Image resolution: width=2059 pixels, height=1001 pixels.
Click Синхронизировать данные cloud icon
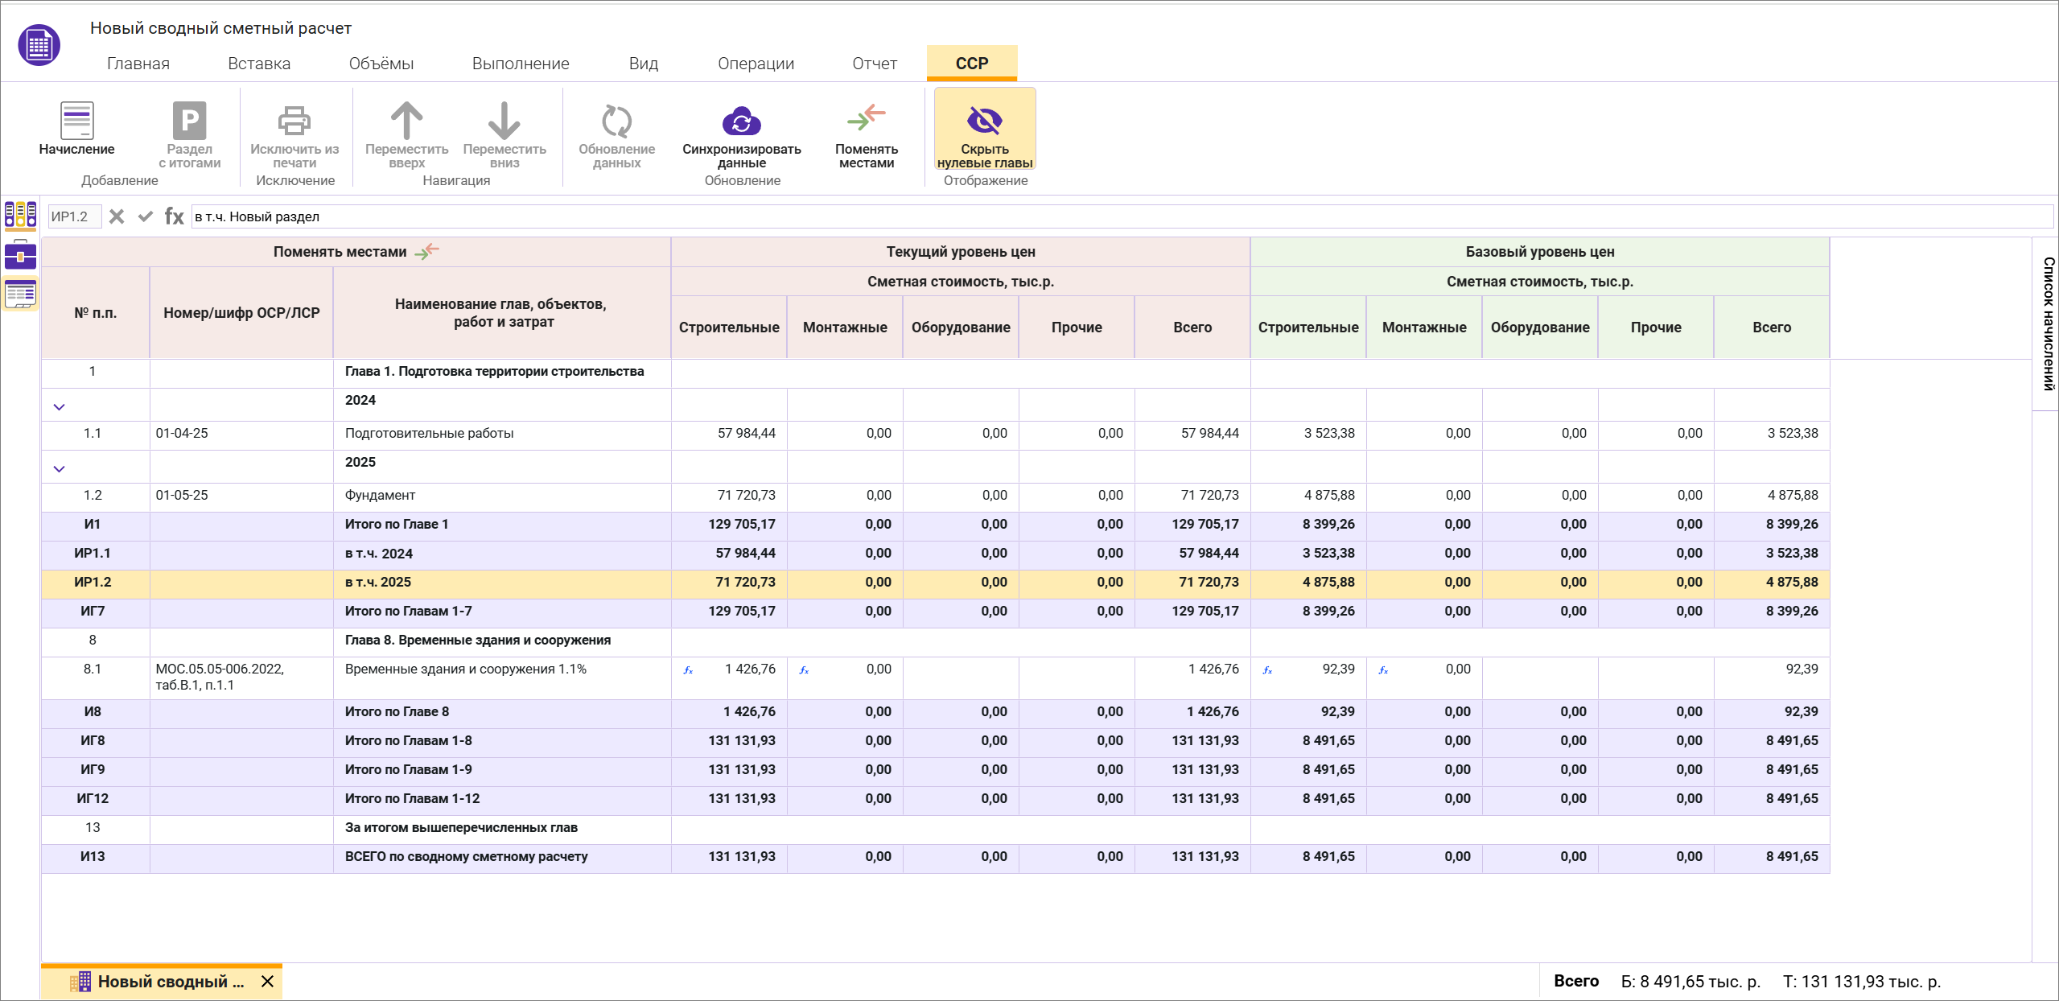pyautogui.click(x=741, y=122)
